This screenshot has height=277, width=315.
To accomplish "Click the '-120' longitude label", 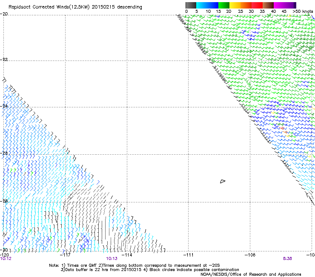I will point(4,255).
